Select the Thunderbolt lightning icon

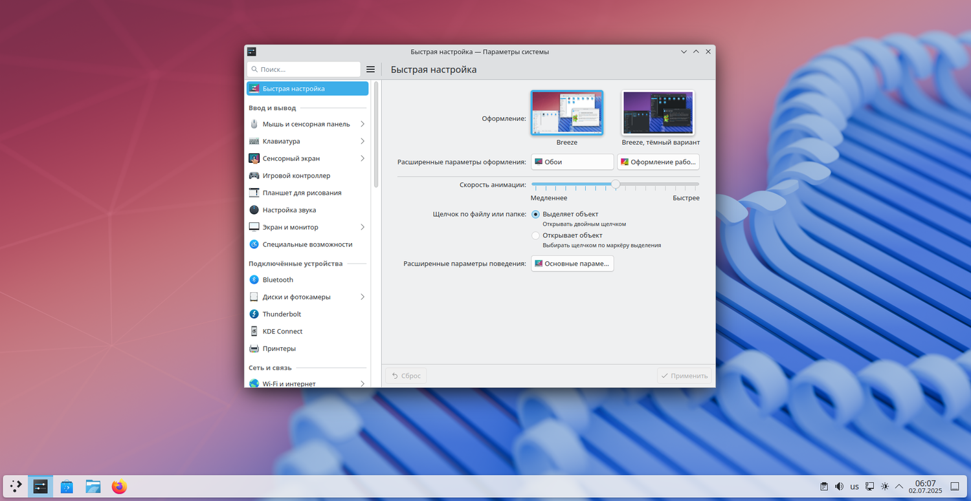254,314
